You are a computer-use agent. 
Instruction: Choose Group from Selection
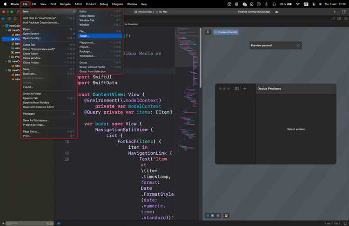(x=100, y=72)
